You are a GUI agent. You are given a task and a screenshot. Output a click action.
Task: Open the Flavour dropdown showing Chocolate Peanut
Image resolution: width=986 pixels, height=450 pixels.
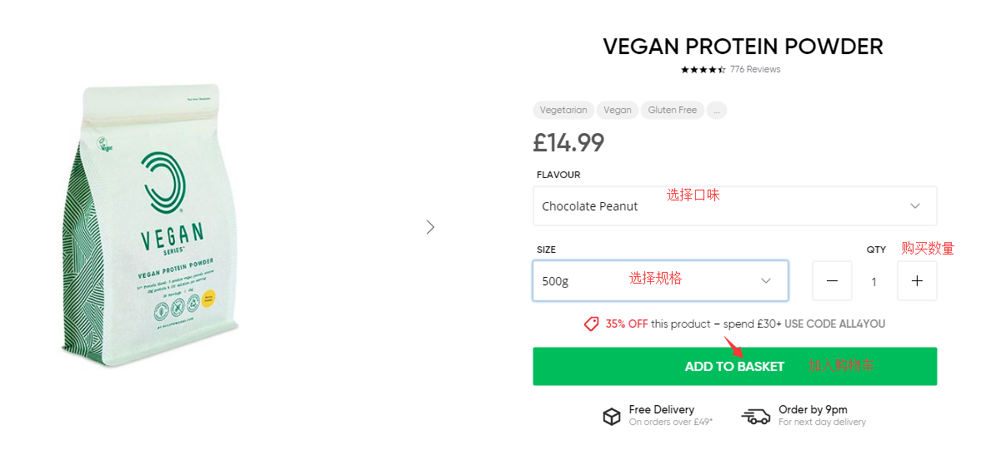tap(734, 206)
